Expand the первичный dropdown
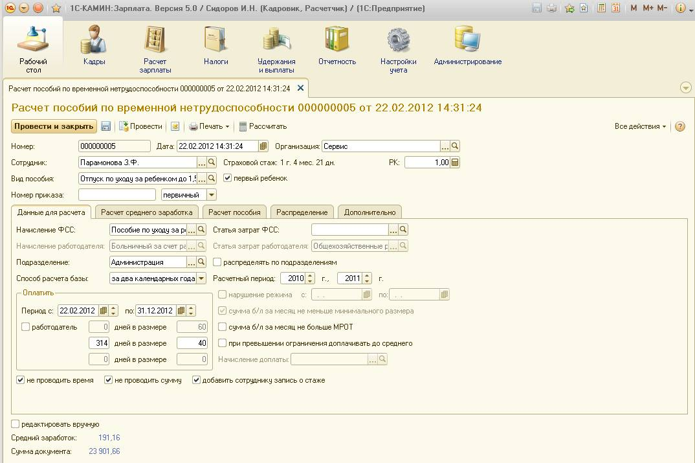The image size is (695, 463). coord(212,195)
